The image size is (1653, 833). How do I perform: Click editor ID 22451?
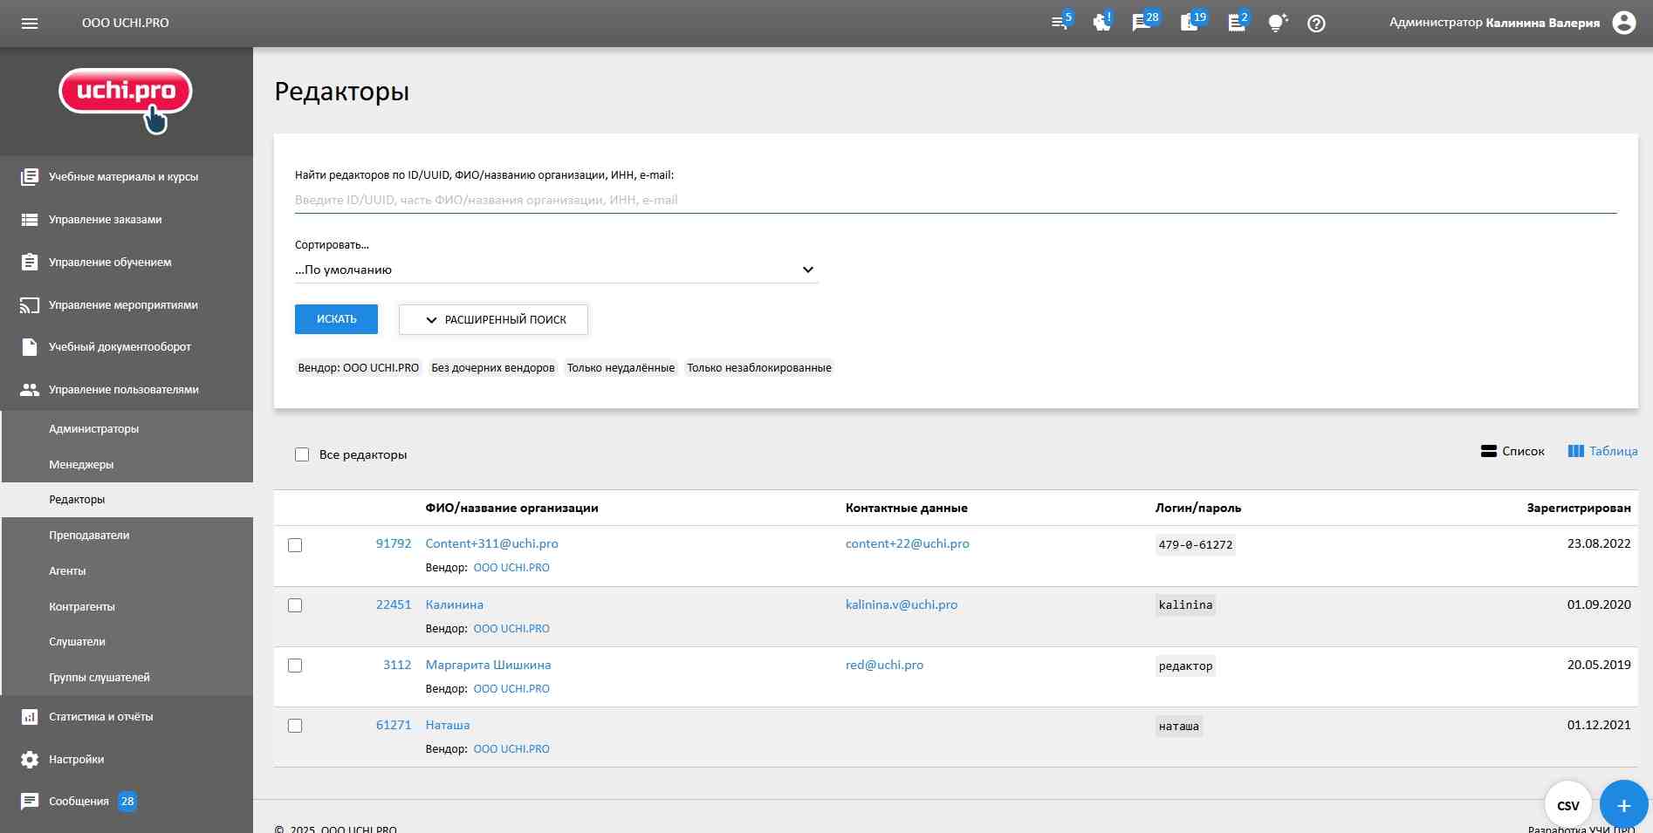coord(393,604)
